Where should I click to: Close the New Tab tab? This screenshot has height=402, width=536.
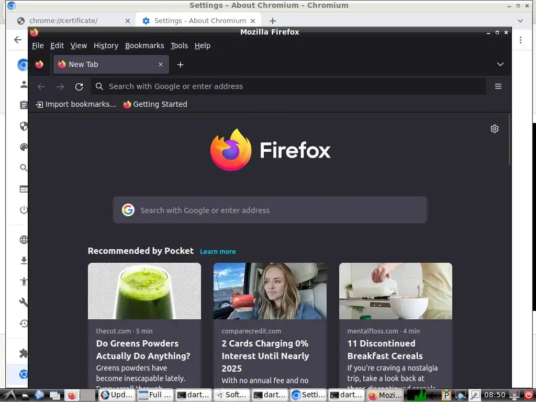click(x=160, y=64)
